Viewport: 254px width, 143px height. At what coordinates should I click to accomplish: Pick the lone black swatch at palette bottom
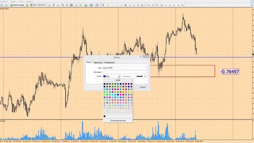point(104,116)
